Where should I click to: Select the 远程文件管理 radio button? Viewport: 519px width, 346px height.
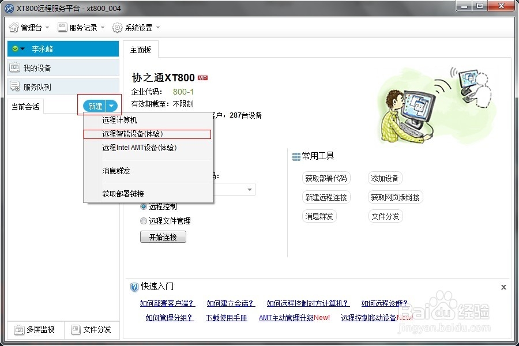click(x=144, y=221)
